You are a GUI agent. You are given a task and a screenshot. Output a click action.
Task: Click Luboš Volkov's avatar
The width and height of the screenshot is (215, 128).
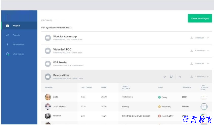point(48,107)
